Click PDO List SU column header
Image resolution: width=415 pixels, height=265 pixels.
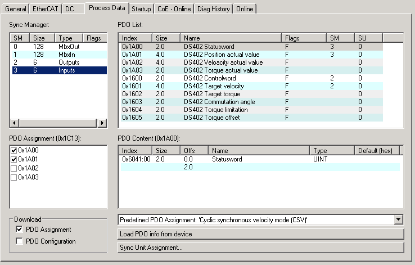[369, 38]
